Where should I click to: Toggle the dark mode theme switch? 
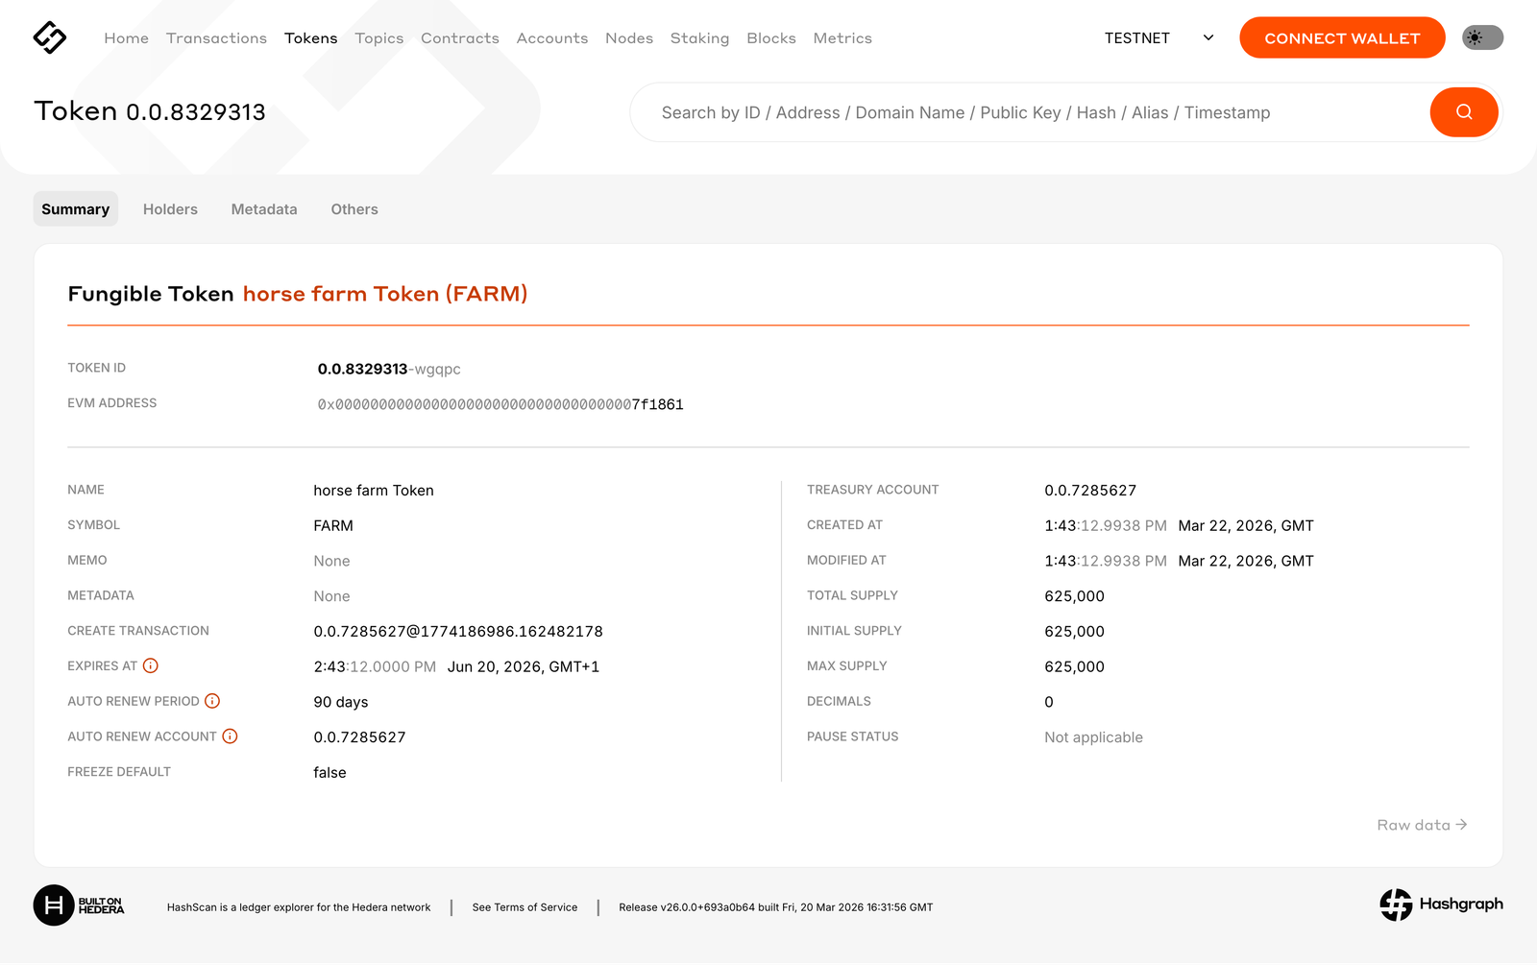click(1482, 37)
